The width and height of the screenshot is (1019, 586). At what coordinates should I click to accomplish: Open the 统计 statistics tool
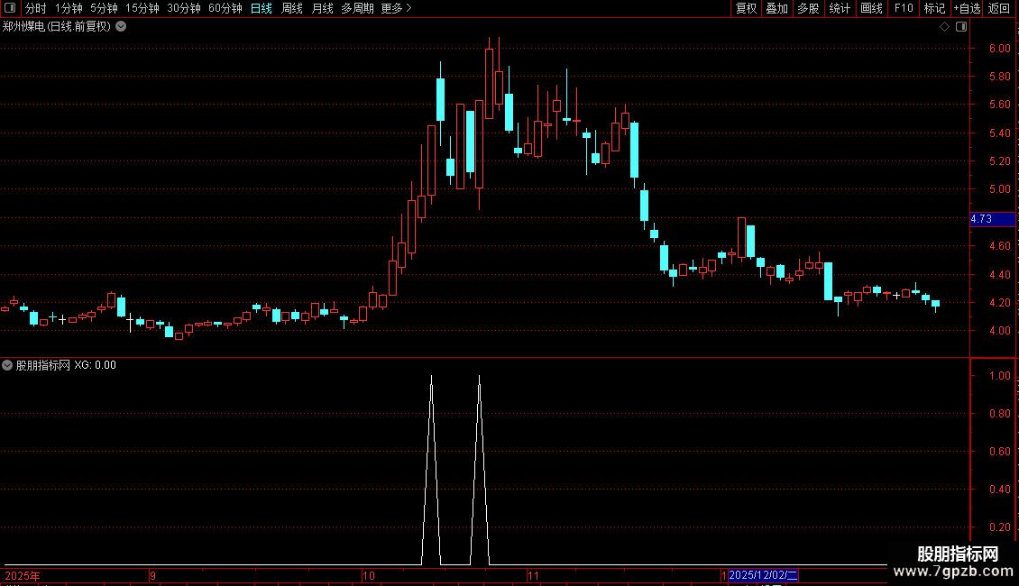(840, 8)
